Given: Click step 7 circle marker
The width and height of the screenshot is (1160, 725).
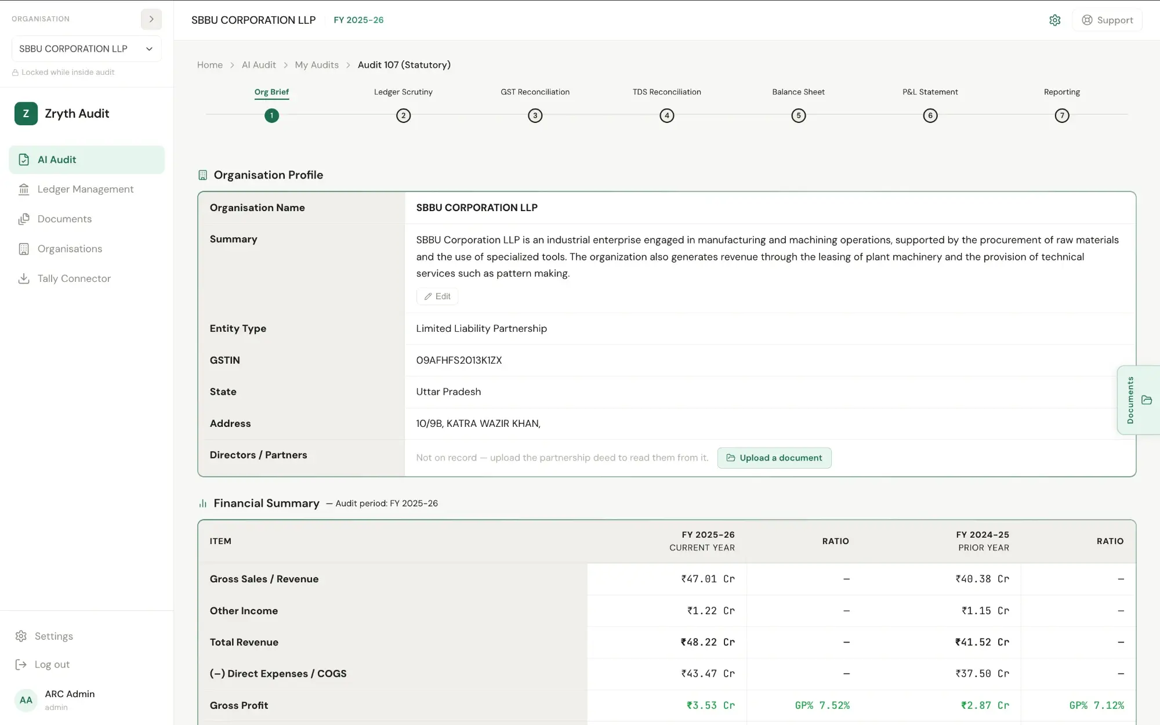Looking at the screenshot, I should pyautogui.click(x=1062, y=115).
